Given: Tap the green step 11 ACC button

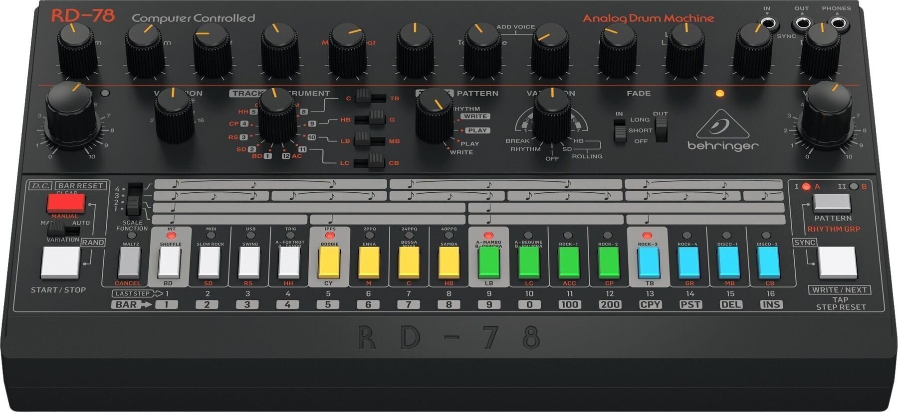Looking at the screenshot, I should pyautogui.click(x=569, y=263).
